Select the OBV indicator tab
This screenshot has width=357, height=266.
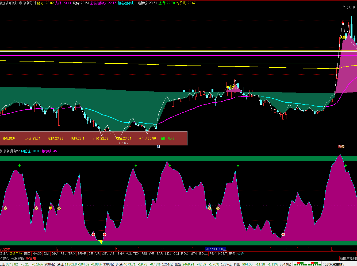(105, 254)
